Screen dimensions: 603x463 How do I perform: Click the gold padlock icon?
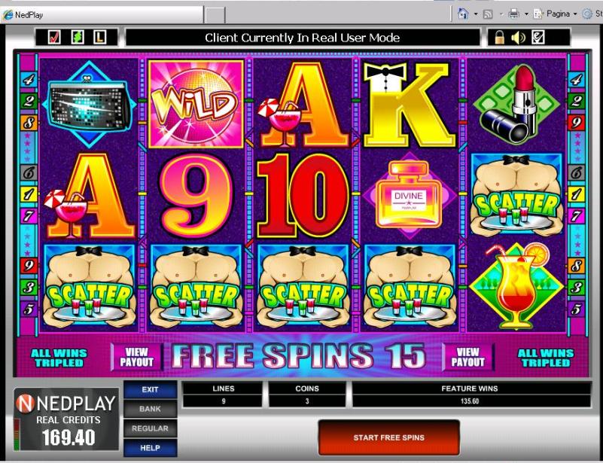[x=499, y=38]
